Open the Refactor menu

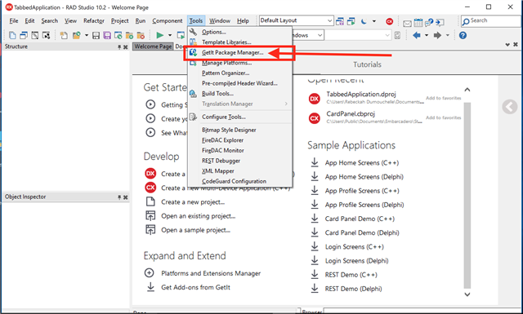[x=94, y=20]
